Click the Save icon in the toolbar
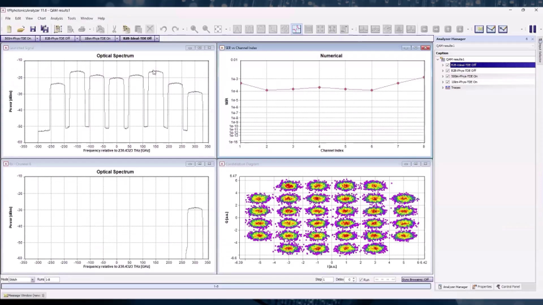This screenshot has width=543, height=305. click(x=33, y=29)
